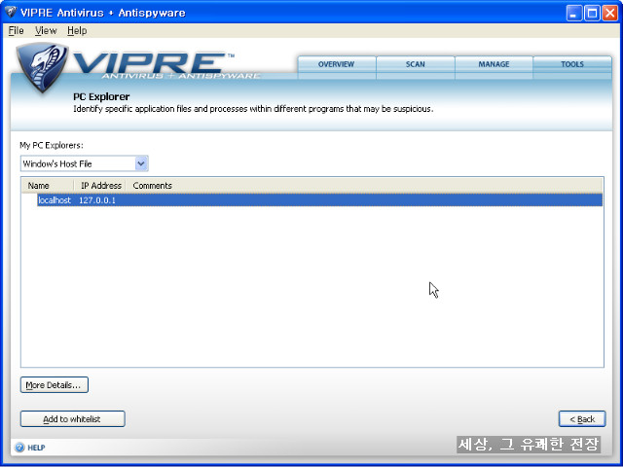Sort by the IP Address column header
The height and width of the screenshot is (467, 623).
click(100, 186)
